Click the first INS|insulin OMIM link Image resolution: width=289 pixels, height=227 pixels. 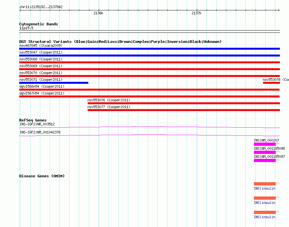coord(265,188)
